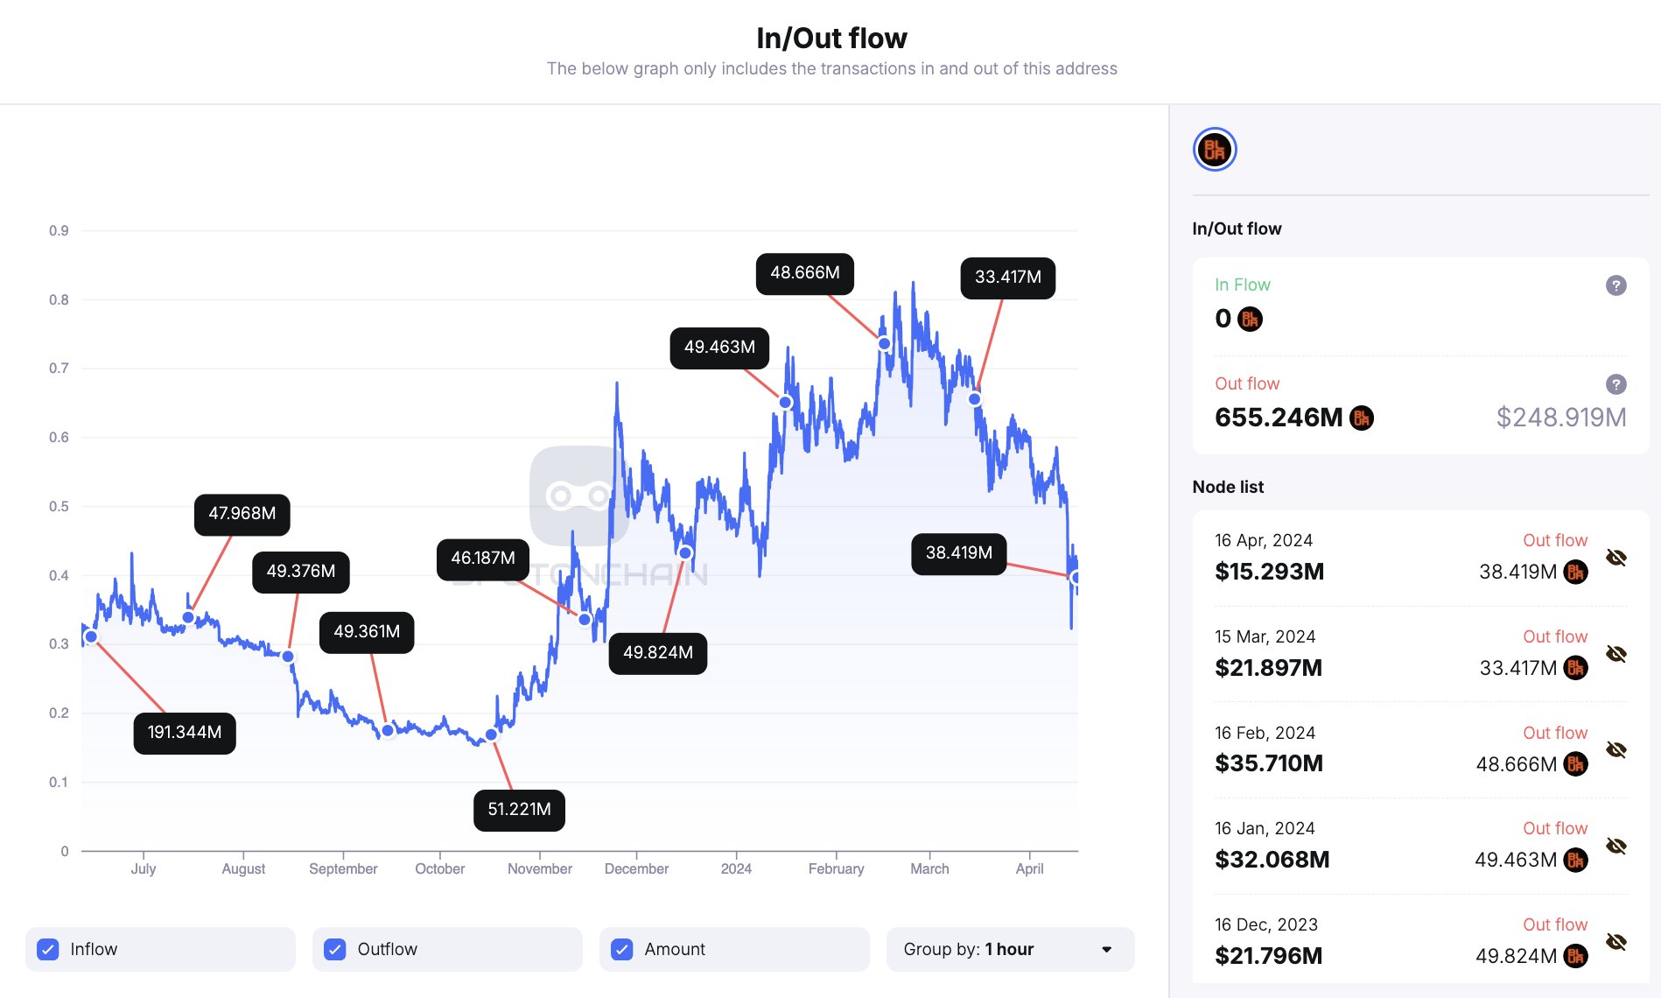Click the 191.344M chart label
Screen dimensions: 1661x998
coord(185,733)
